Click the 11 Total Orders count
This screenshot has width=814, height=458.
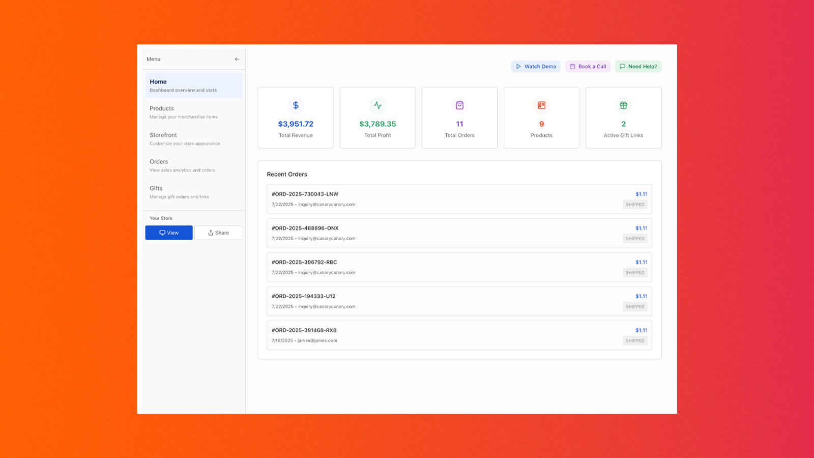click(459, 124)
